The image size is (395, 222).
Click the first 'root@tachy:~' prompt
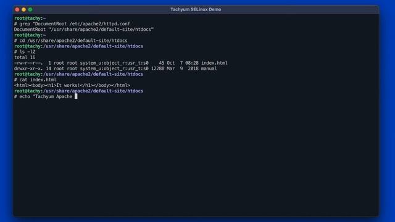(30, 18)
